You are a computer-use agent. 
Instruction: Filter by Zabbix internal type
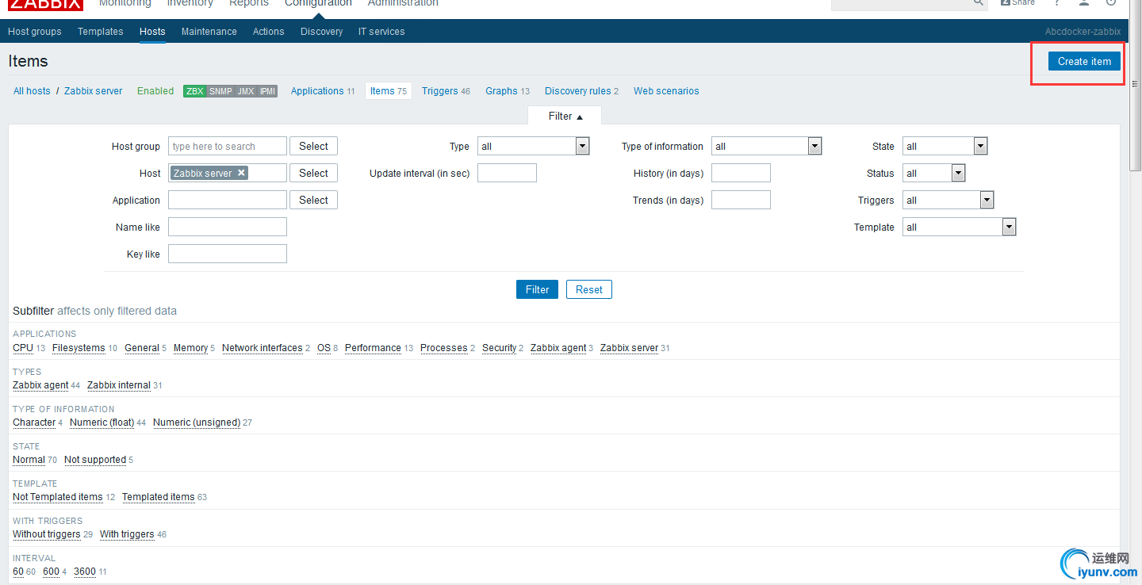(119, 385)
